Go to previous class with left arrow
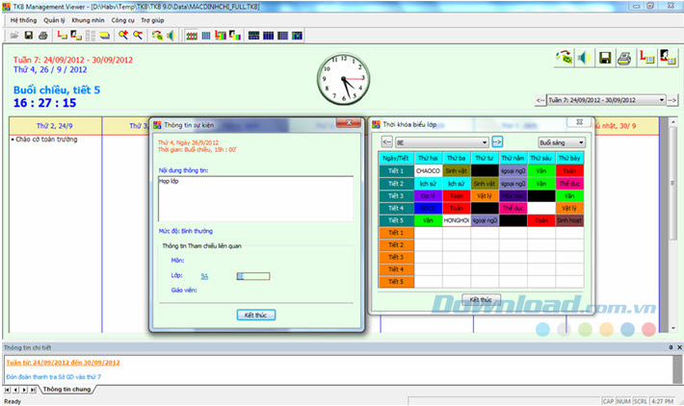 387,141
